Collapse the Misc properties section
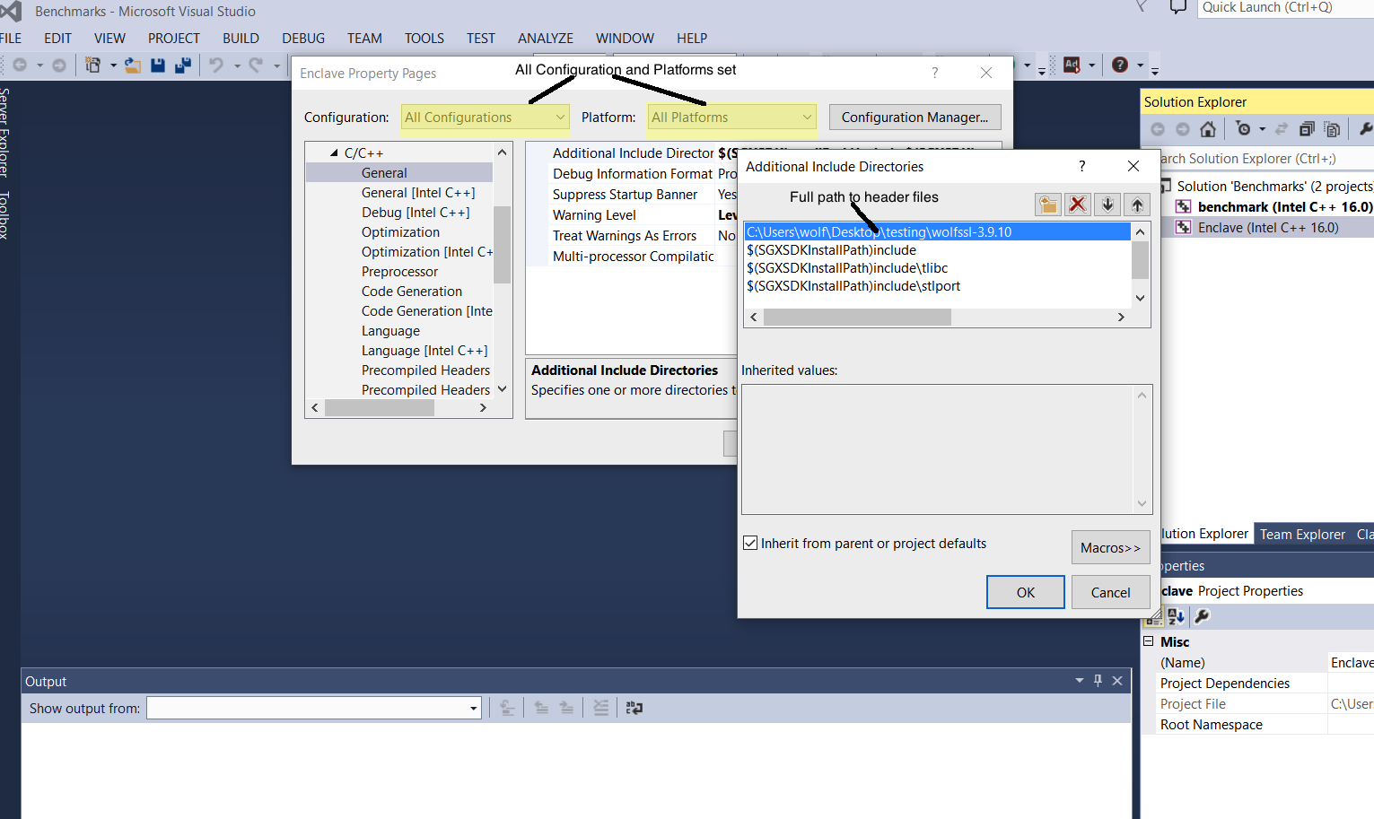Image resolution: width=1374 pixels, height=819 pixels. coord(1148,641)
